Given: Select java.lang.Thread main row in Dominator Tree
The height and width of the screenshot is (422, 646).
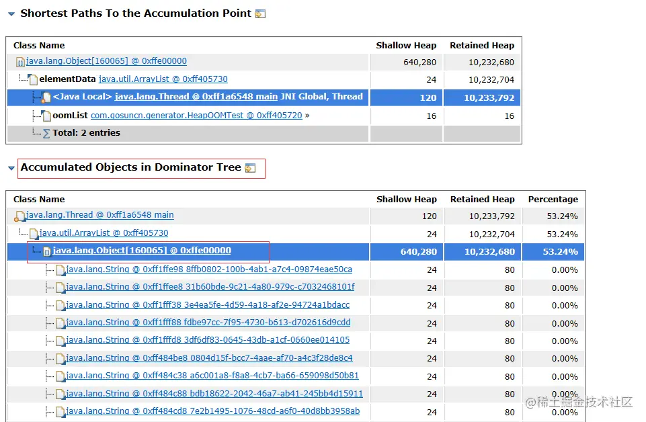Looking at the screenshot, I should point(99,215).
